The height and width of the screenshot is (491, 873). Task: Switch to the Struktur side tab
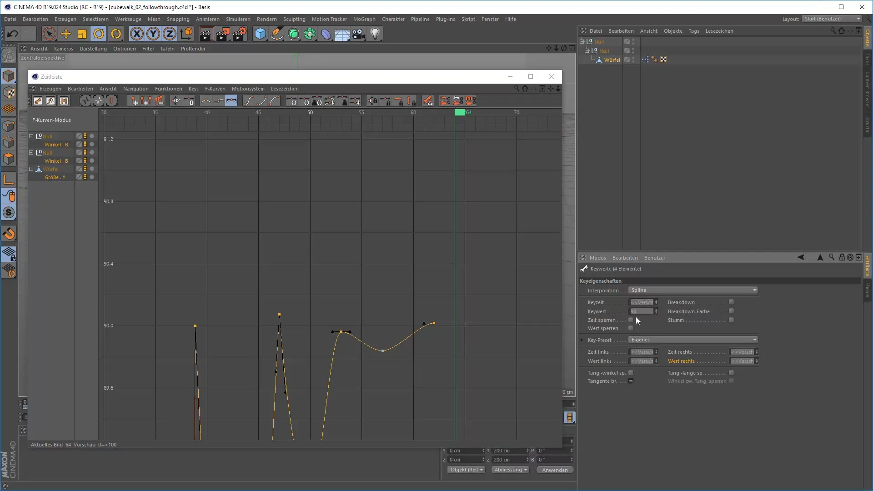[868, 125]
